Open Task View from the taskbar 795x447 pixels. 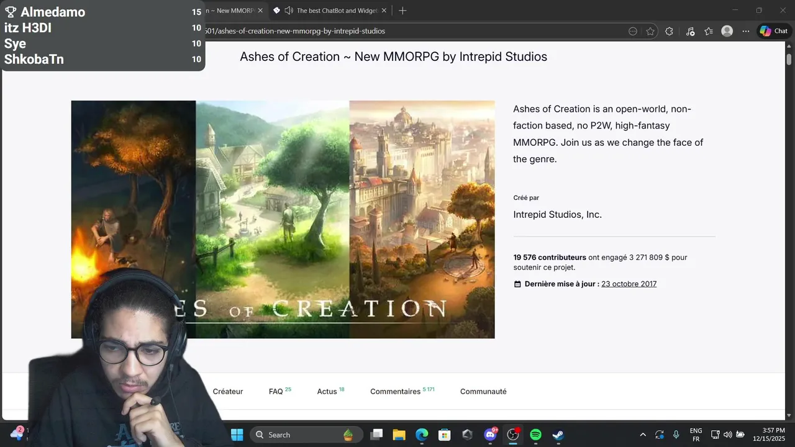click(x=376, y=435)
